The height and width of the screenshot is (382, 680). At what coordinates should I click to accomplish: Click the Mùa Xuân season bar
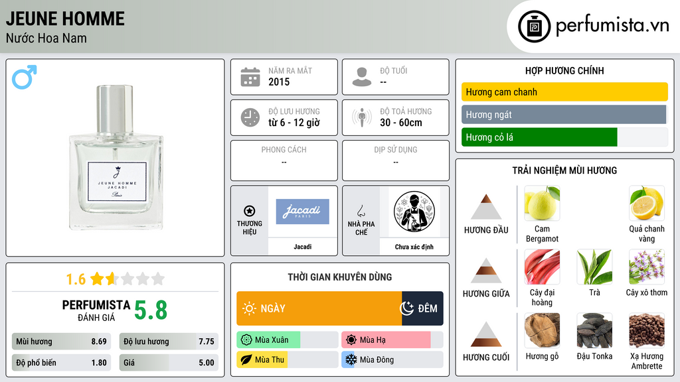pyautogui.click(x=288, y=340)
